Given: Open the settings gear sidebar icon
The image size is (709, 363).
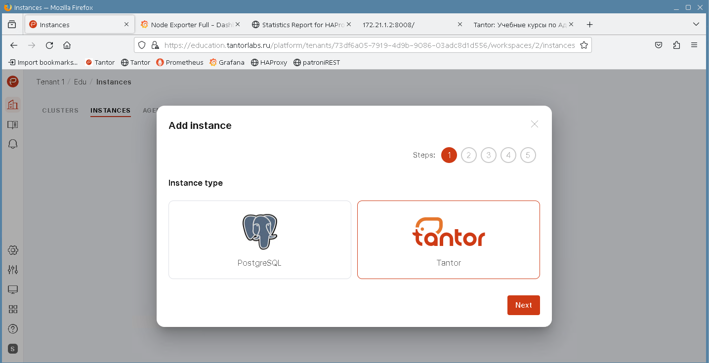Looking at the screenshot, I should 13,250.
